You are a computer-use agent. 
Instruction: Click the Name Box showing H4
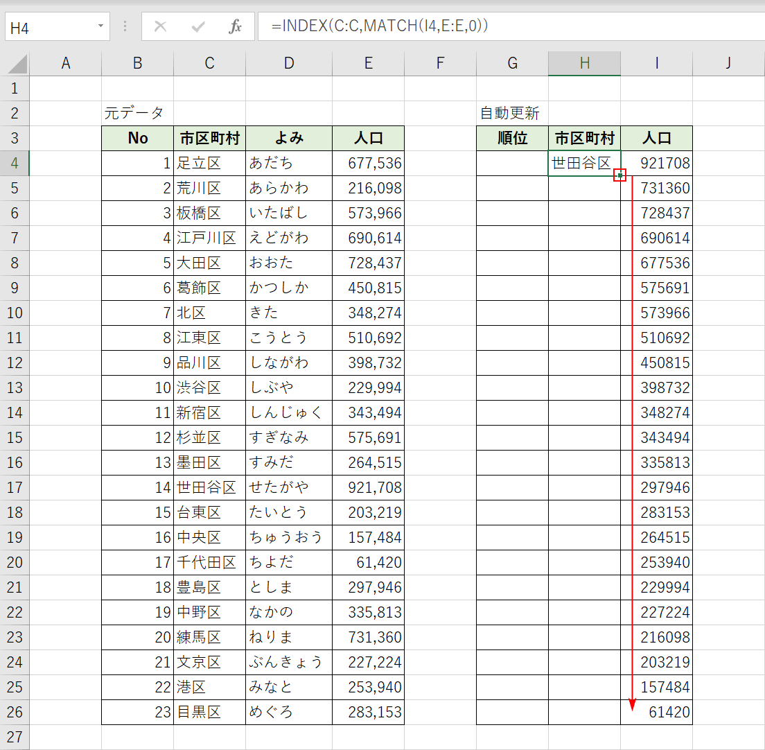pyautogui.click(x=58, y=27)
